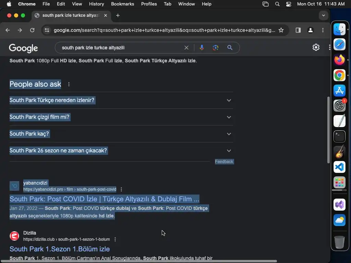Open the View menu
The image size is (351, 263).
click(77, 4)
